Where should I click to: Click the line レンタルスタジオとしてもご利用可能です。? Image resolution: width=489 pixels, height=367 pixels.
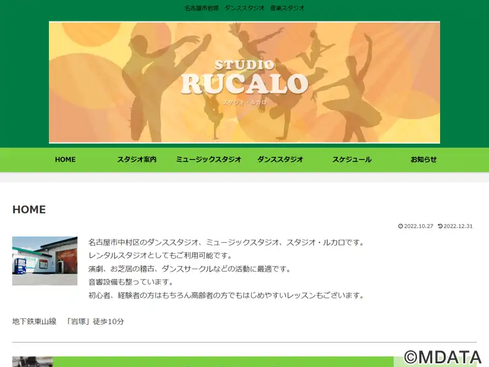(161, 256)
